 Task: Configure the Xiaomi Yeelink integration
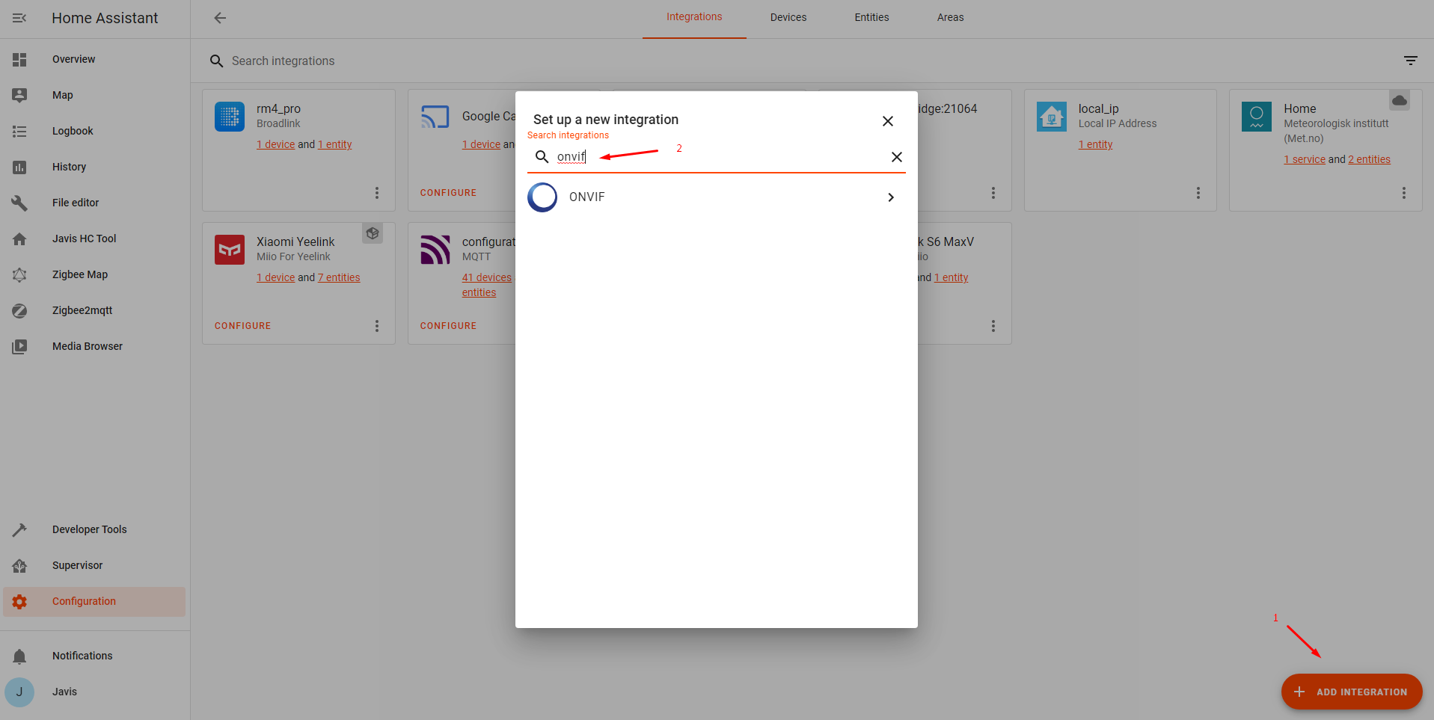(x=242, y=326)
